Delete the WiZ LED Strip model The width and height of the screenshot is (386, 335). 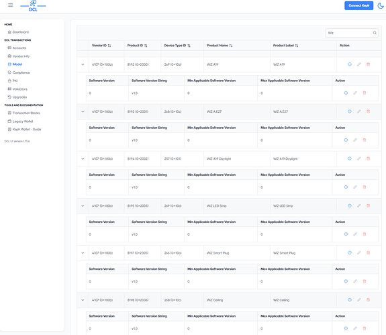pyautogui.click(x=369, y=205)
